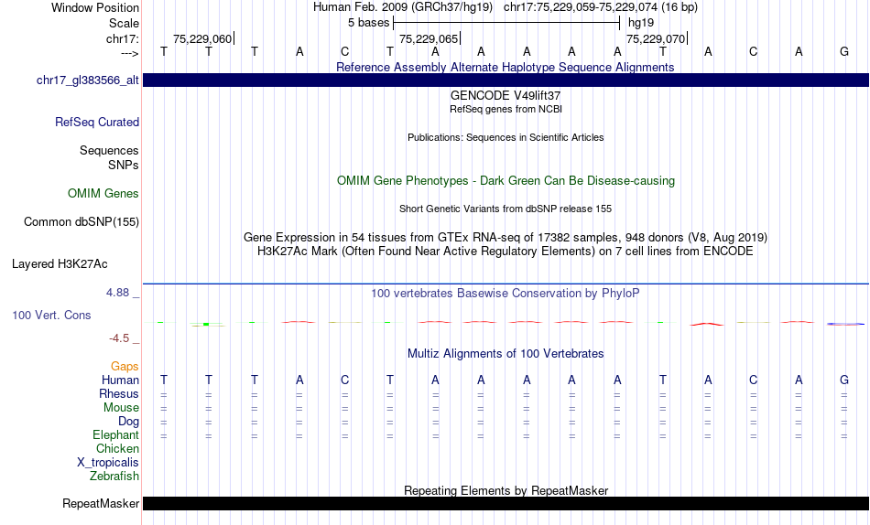Click the 75,229,070 position marker
The image size is (870, 525).
point(657,38)
